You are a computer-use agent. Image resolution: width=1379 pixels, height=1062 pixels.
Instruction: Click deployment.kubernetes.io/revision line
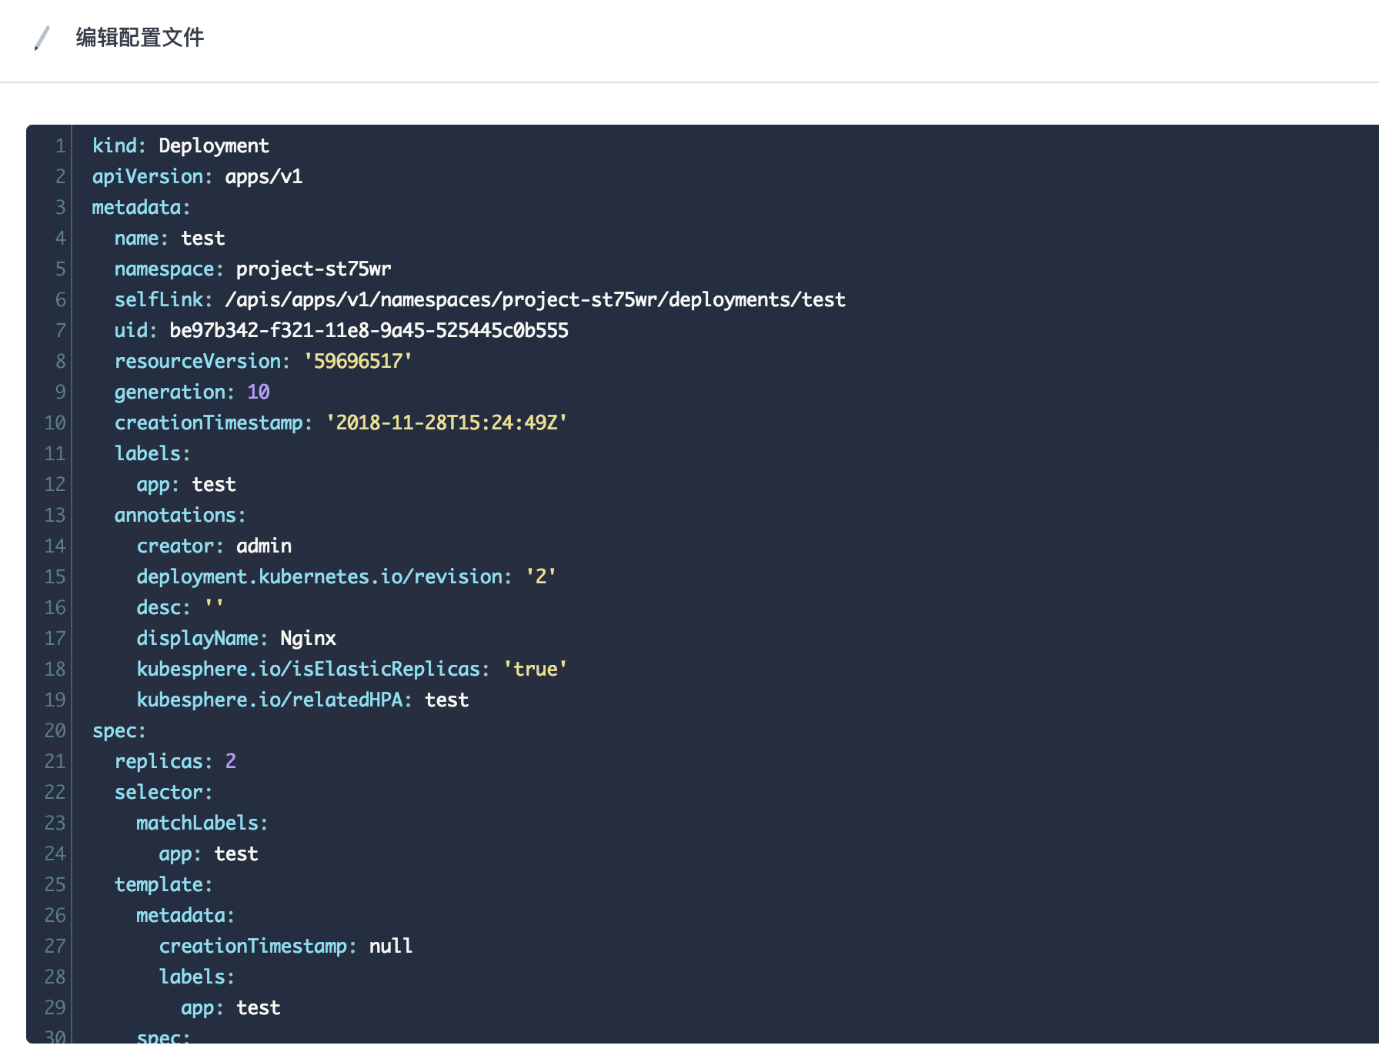[347, 576]
